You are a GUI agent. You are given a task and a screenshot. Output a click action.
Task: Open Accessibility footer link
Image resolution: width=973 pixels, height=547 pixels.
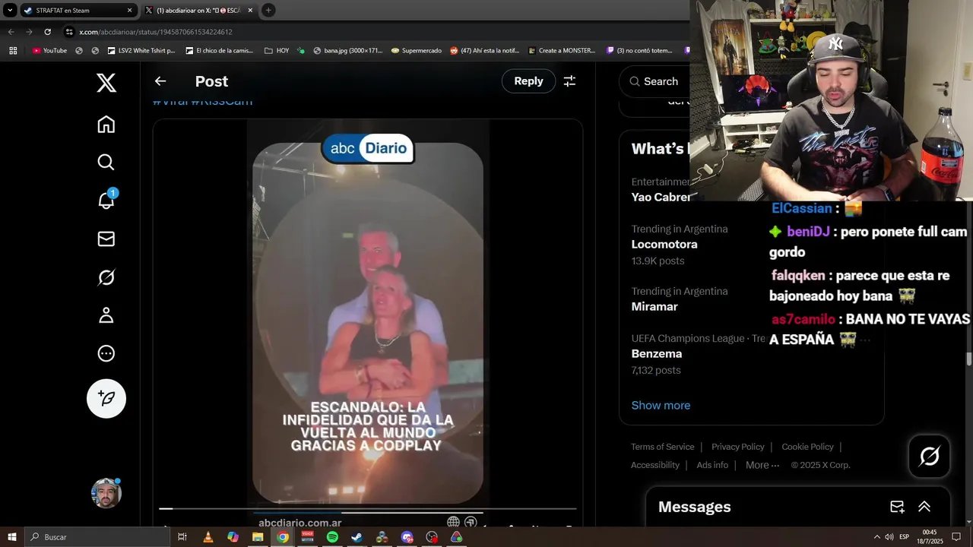pos(654,465)
